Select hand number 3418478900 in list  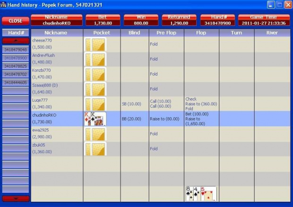tap(16, 58)
